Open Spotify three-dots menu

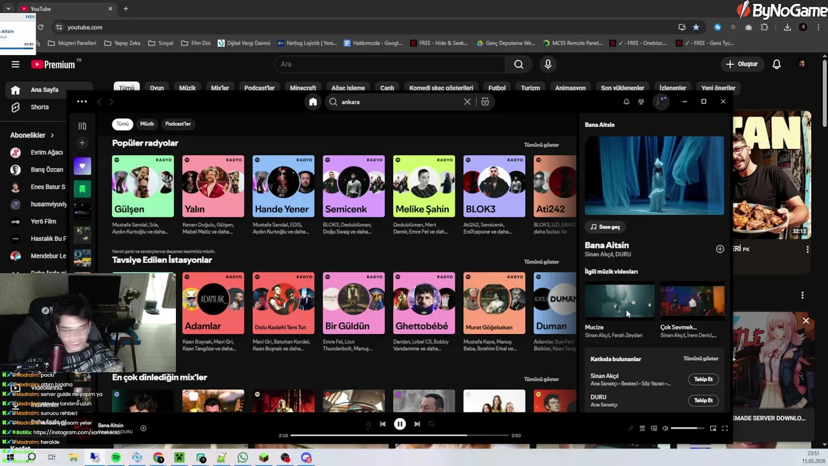pyautogui.click(x=82, y=102)
